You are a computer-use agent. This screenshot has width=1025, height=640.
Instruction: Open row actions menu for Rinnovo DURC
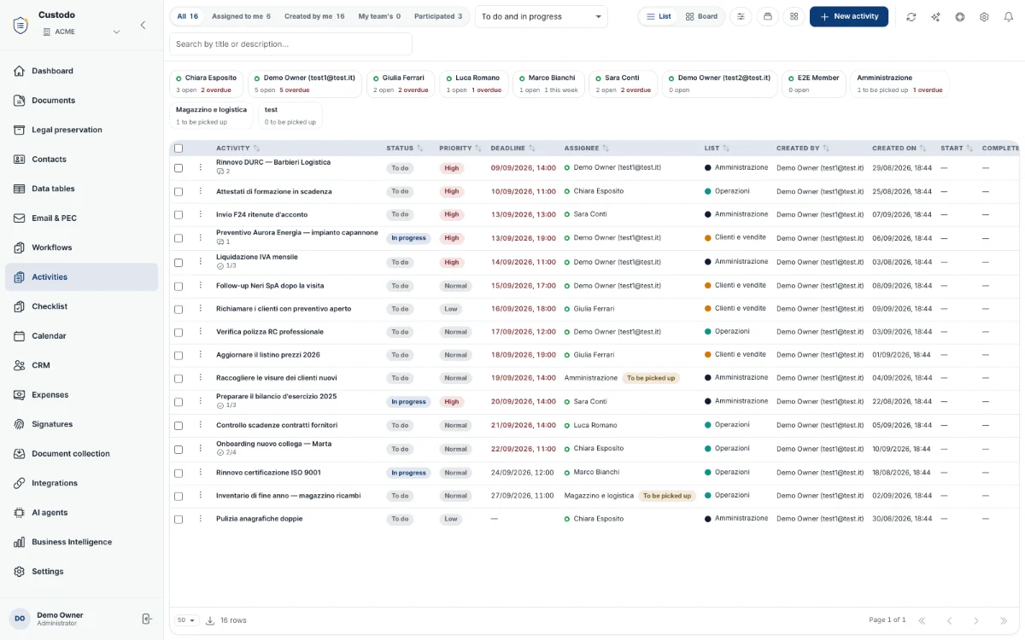tap(201, 167)
